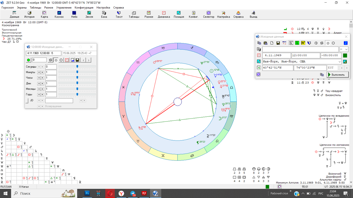Select the large circle option in Исходные данные toolbar
This screenshot has width=353, height=198.
click(x=333, y=43)
